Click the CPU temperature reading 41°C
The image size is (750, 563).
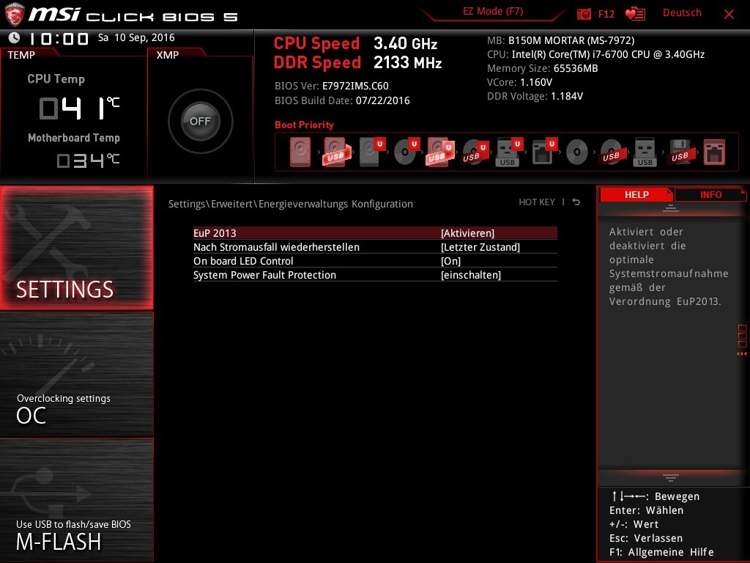click(79, 108)
